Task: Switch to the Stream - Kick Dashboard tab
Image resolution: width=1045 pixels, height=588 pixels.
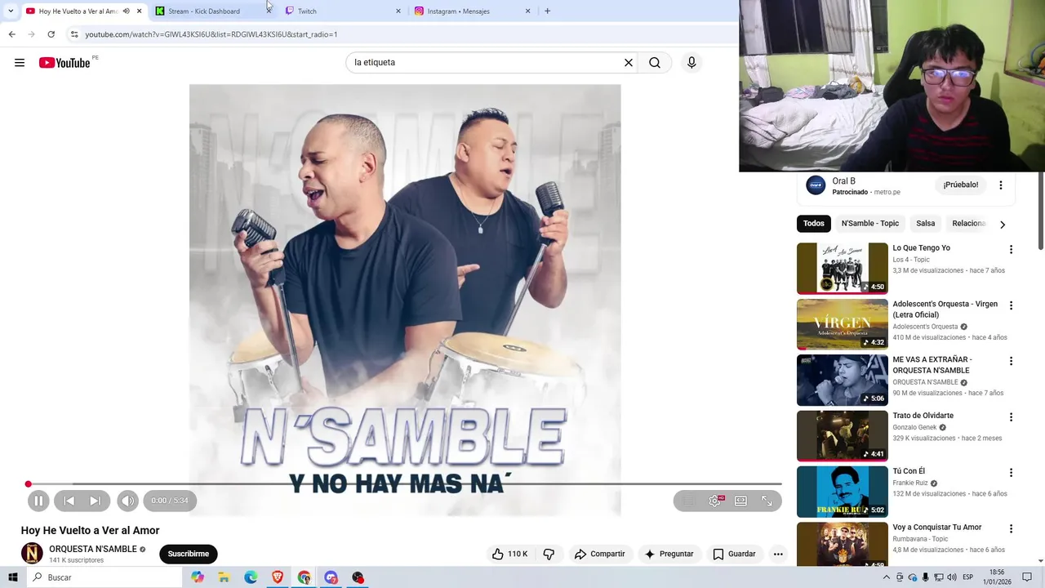Action: pyautogui.click(x=212, y=11)
